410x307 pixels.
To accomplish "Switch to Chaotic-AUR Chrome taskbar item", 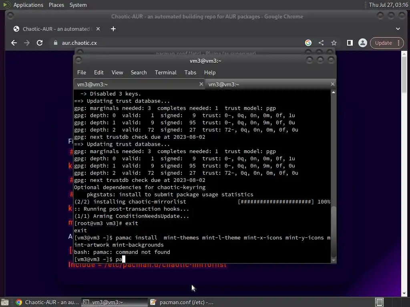I will pos(47,302).
